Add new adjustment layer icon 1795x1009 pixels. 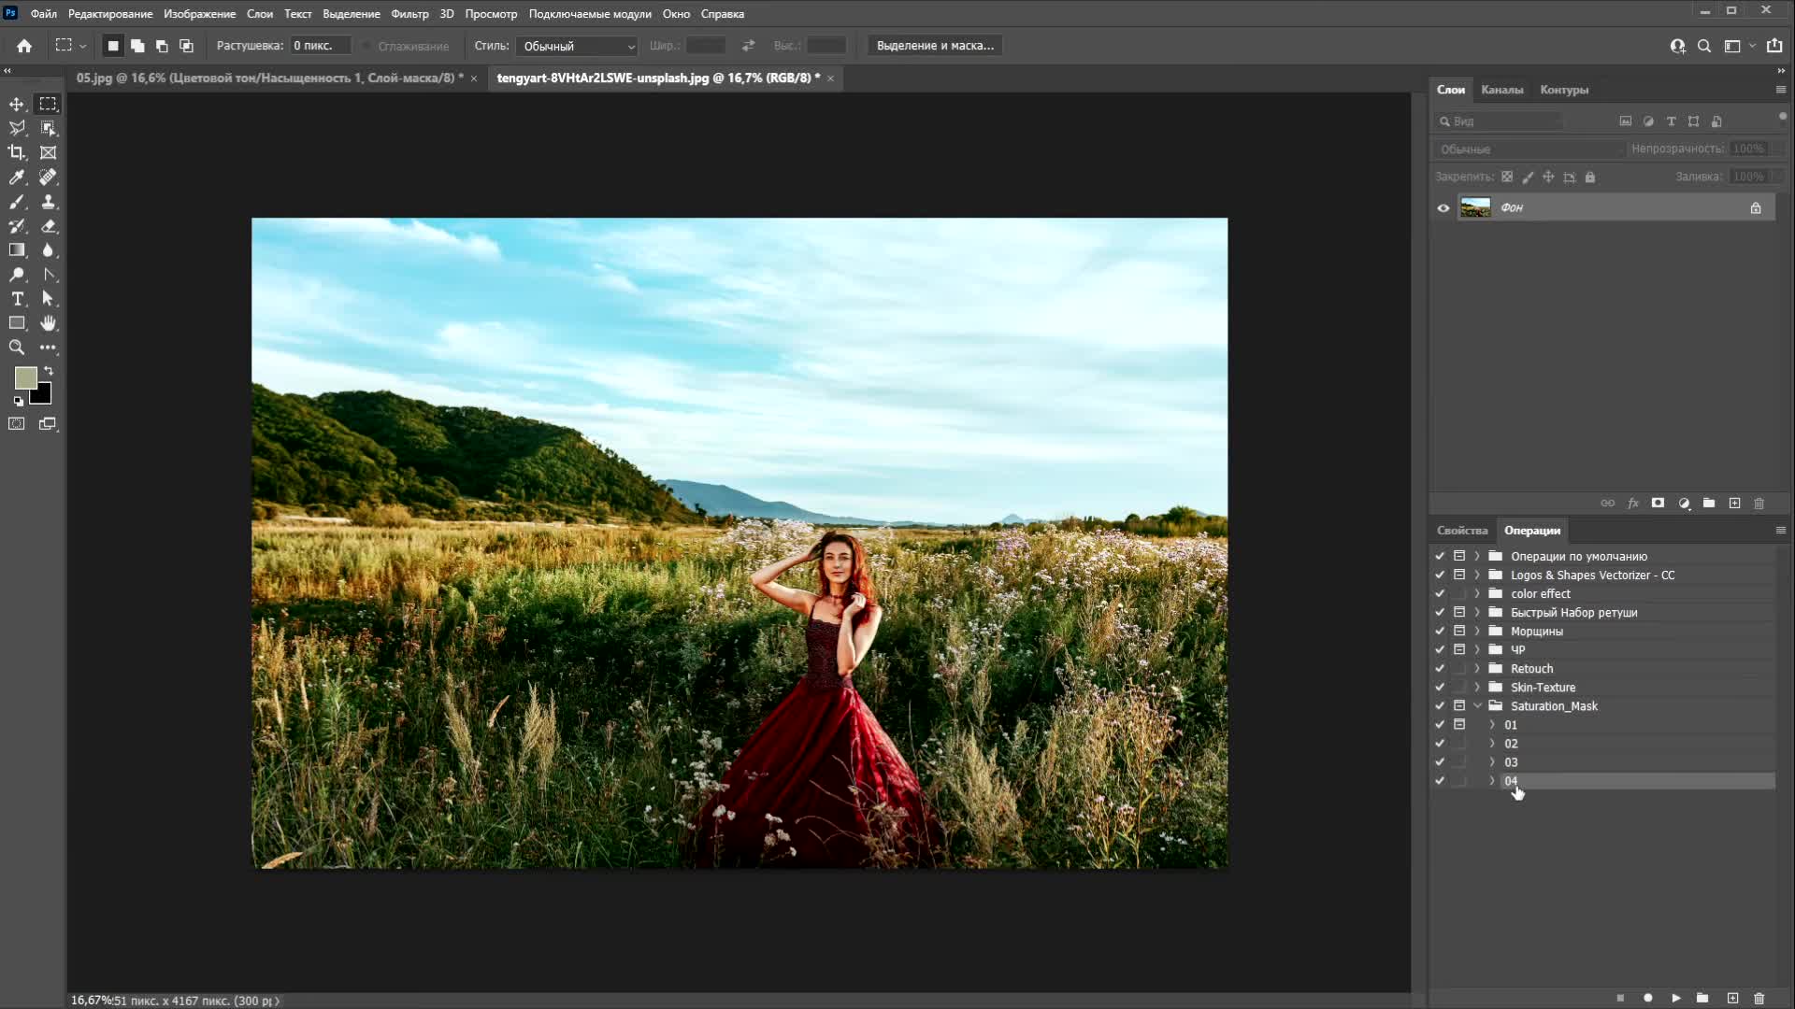tap(1684, 503)
